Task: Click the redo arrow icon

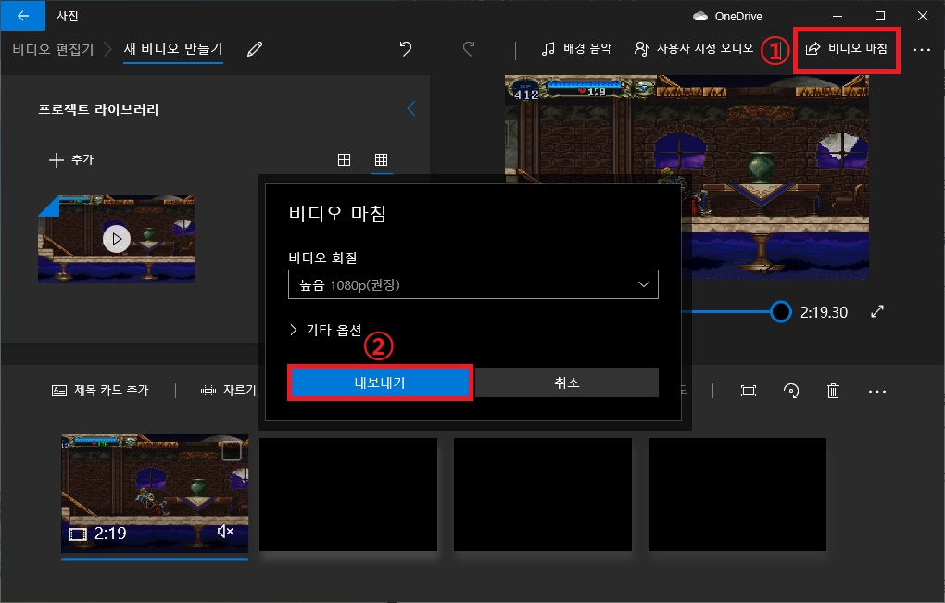Action: click(468, 49)
